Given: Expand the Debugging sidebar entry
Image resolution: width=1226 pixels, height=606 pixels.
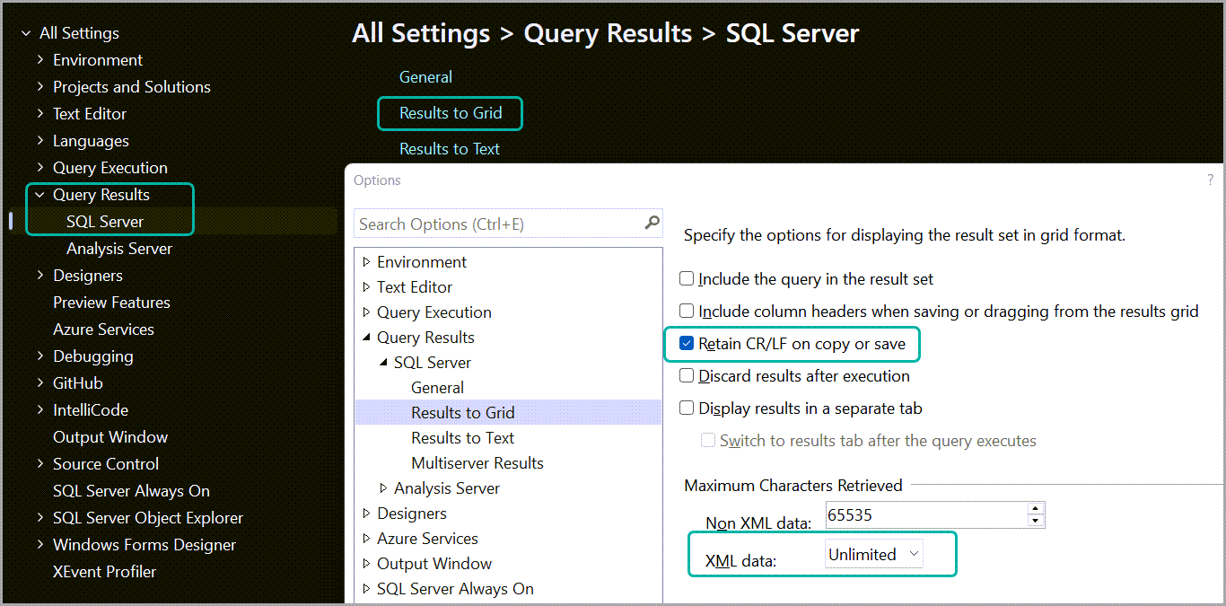Looking at the screenshot, I should point(39,356).
